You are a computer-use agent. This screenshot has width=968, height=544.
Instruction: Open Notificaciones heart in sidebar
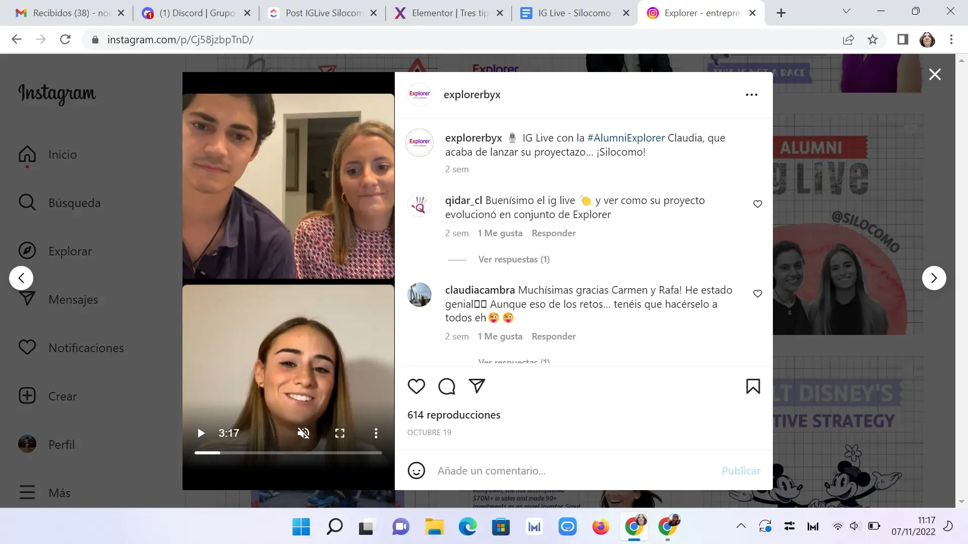coord(71,348)
